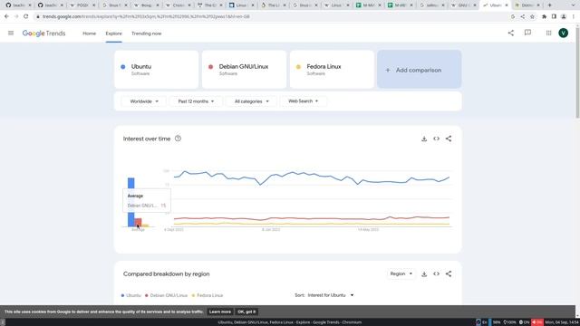Download the breakdown by region data

coord(424,273)
